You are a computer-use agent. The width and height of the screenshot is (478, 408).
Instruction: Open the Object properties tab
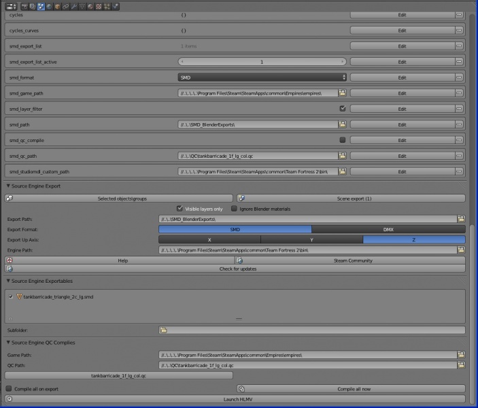tap(57, 6)
